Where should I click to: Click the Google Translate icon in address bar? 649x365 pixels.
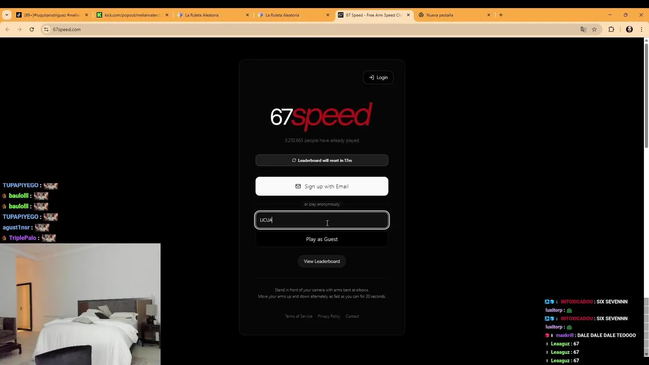[583, 29]
